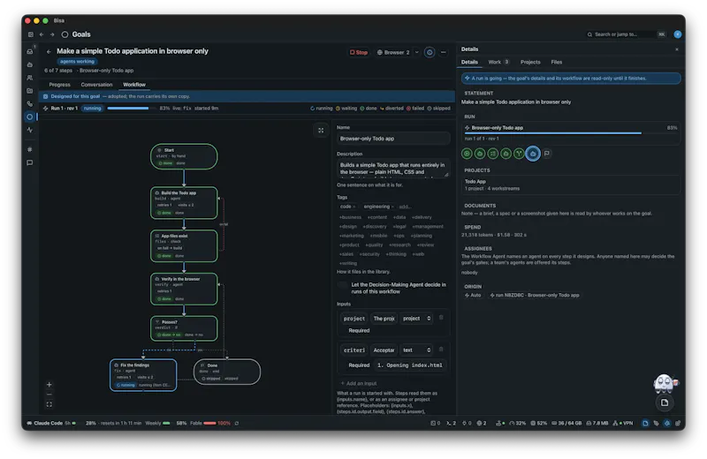Add the +design tag suggestion

pyautogui.click(x=347, y=227)
